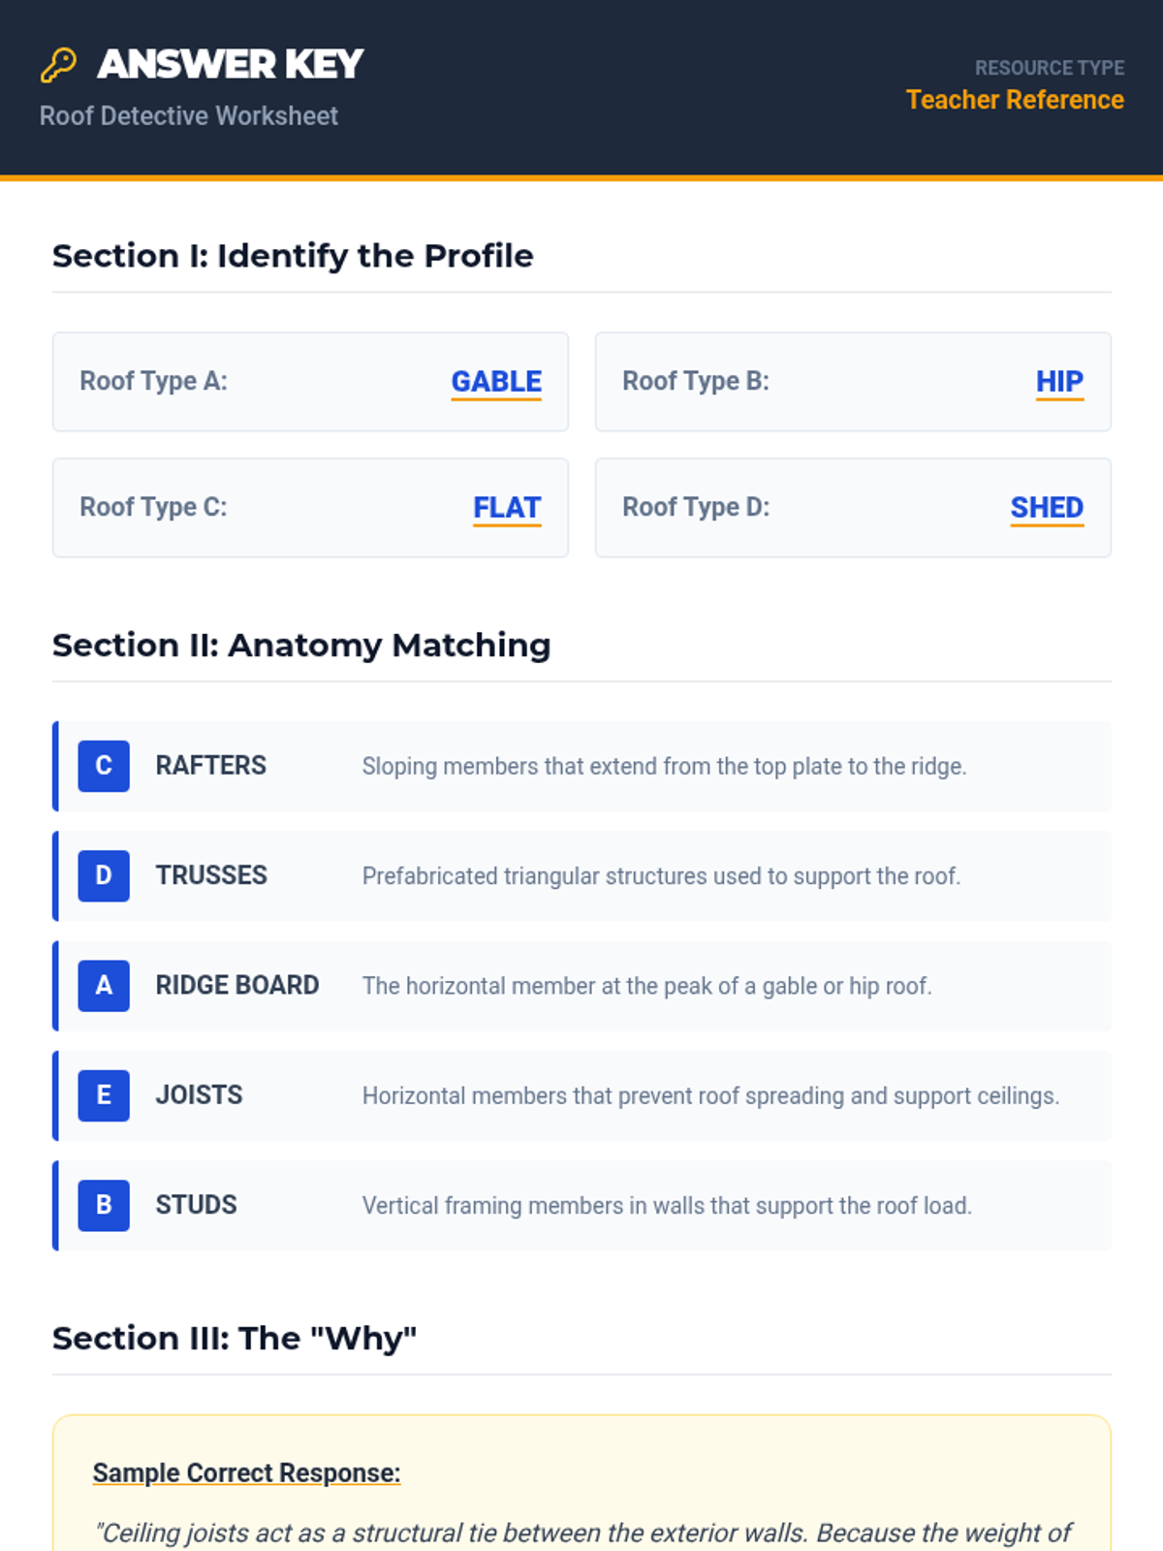
Task: Click the Section III: The "Why" heading
Action: pyautogui.click(x=235, y=1339)
